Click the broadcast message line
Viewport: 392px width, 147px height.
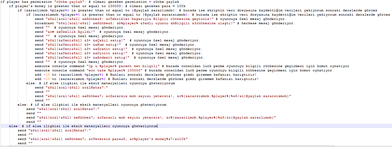(x=123, y=23)
